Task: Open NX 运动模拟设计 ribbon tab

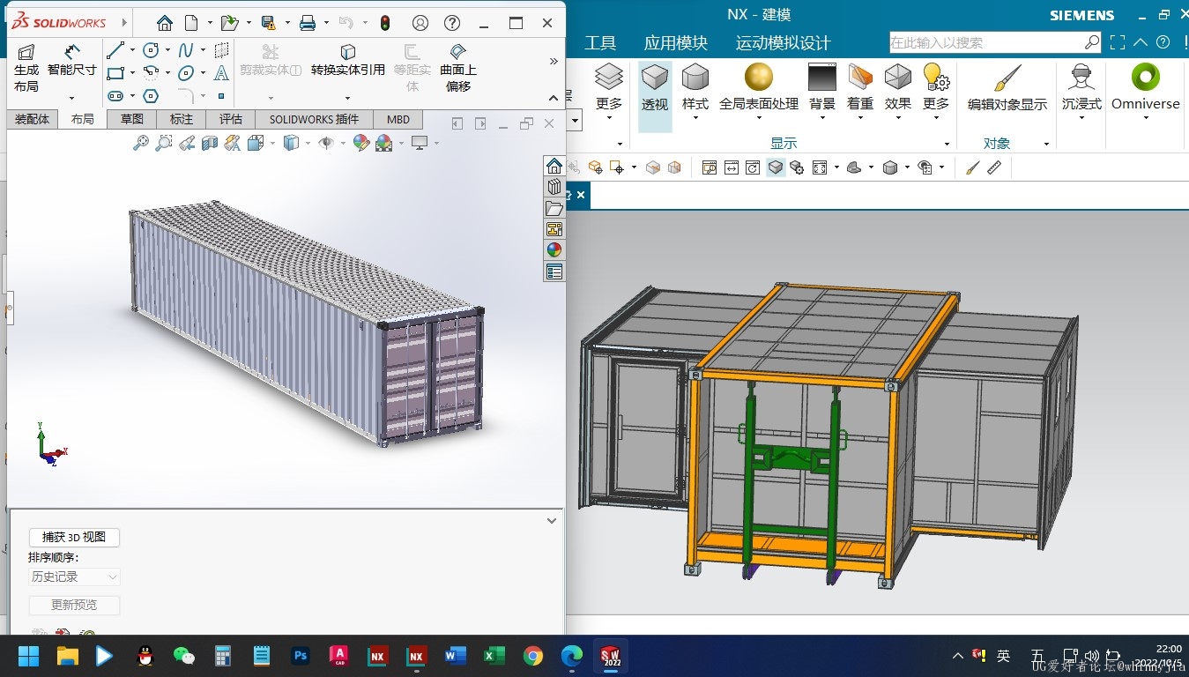Action: click(x=784, y=42)
